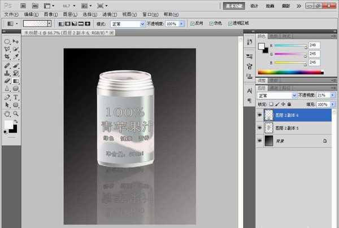Click the 基本功能 workspace button

coord(233,5)
